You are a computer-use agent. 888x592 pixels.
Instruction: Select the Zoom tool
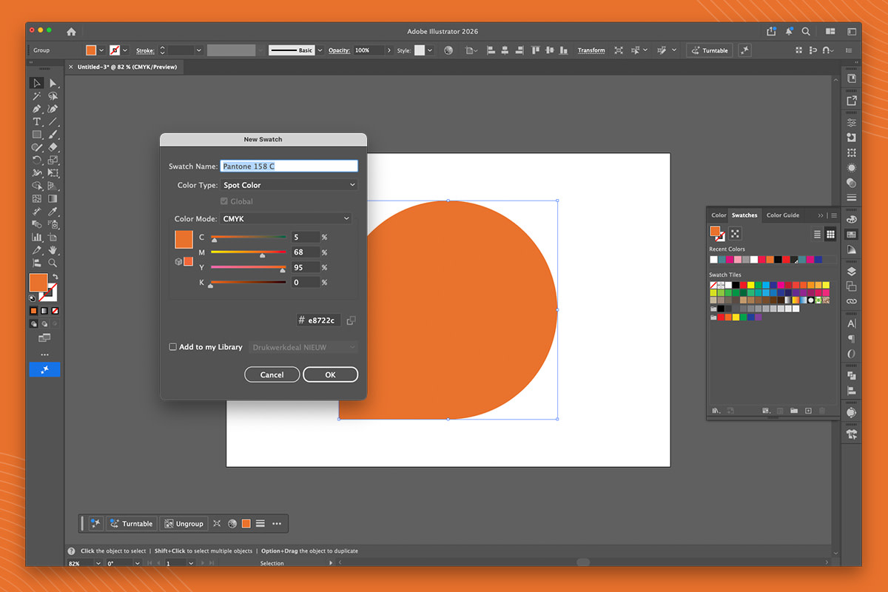(53, 263)
